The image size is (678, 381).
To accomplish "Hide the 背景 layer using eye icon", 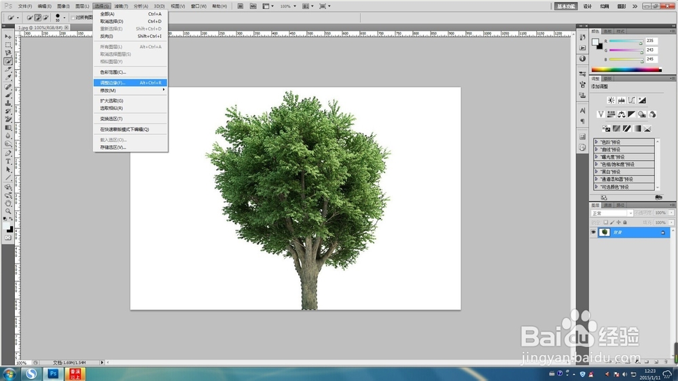I will point(593,232).
